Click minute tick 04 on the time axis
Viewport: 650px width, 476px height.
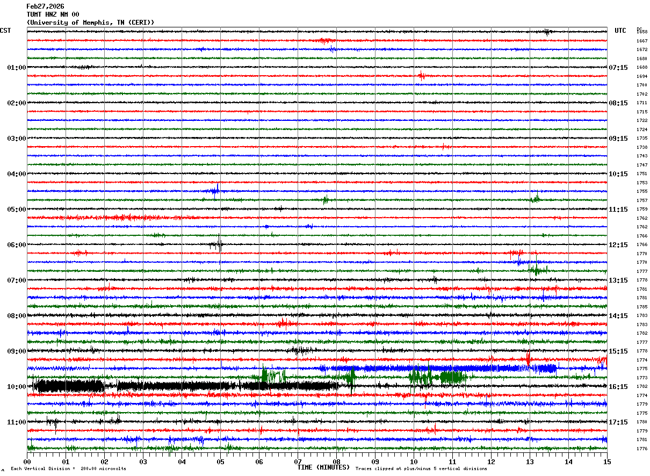[x=182, y=461]
